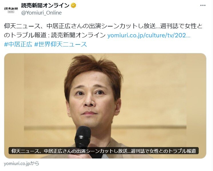
Task: Select the tweet text's first line, starting 仰天ニュース
Action: [103, 26]
